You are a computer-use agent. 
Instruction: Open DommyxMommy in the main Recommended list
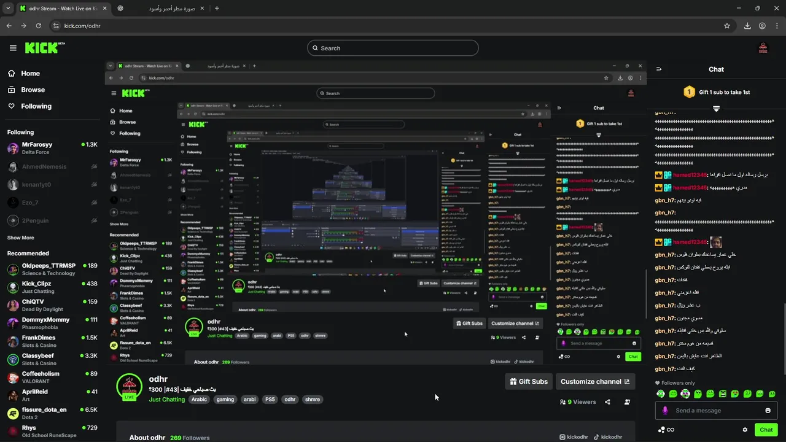click(52, 324)
